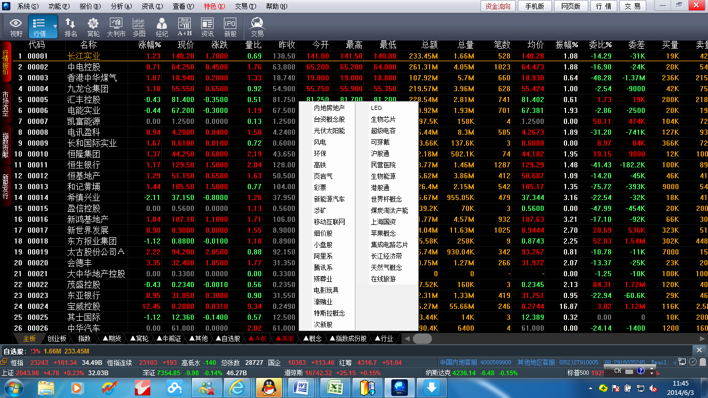Open the language bar help icon

point(641,371)
